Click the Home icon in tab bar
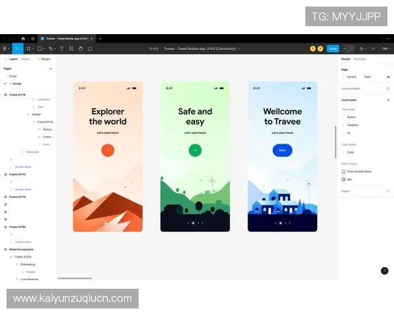This screenshot has height=315, width=394. (23, 39)
